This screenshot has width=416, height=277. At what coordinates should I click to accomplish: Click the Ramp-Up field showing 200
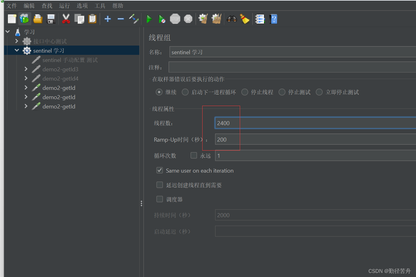pos(315,139)
